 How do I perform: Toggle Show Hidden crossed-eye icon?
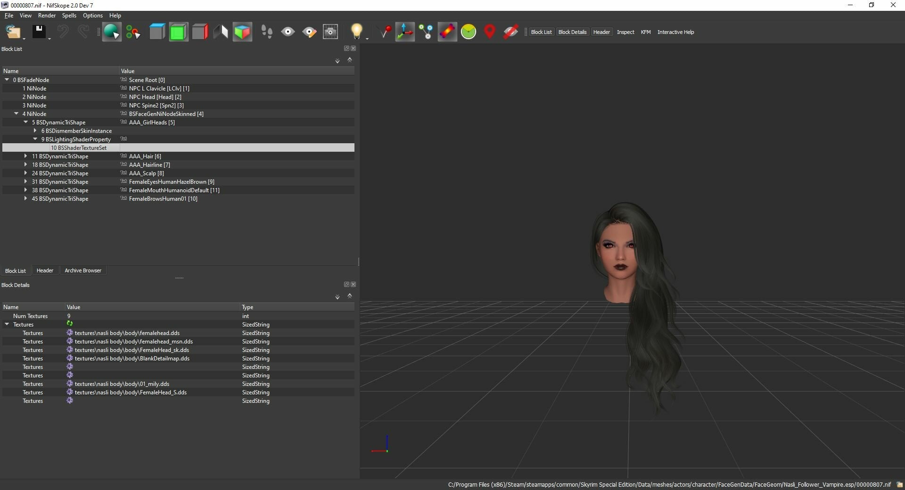[x=510, y=32]
